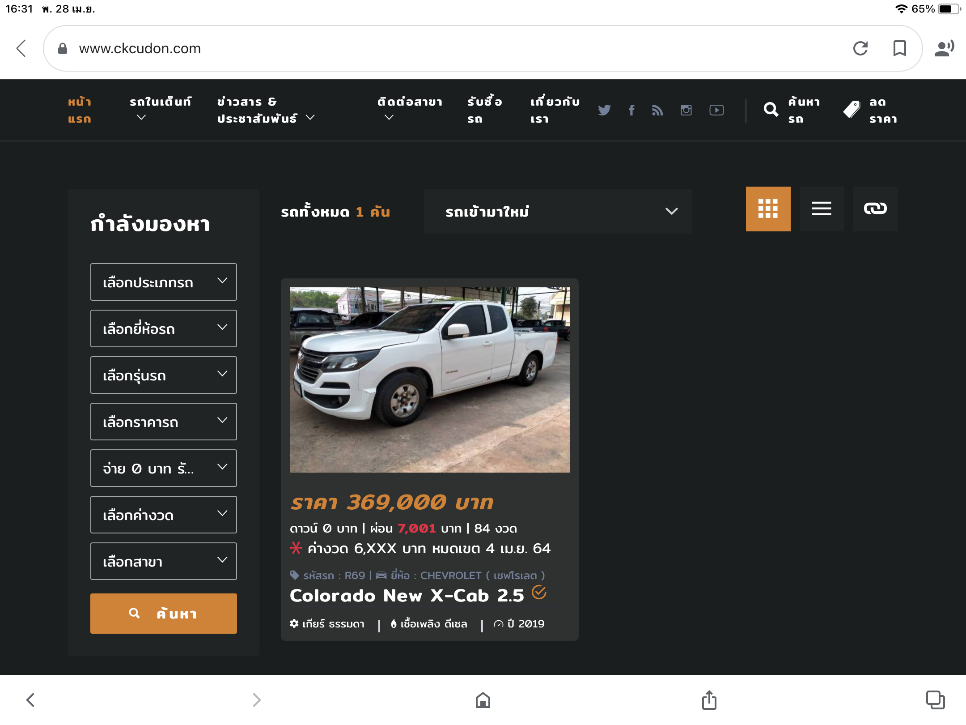Open the Twitter social link
The image size is (966, 725).
[604, 110]
